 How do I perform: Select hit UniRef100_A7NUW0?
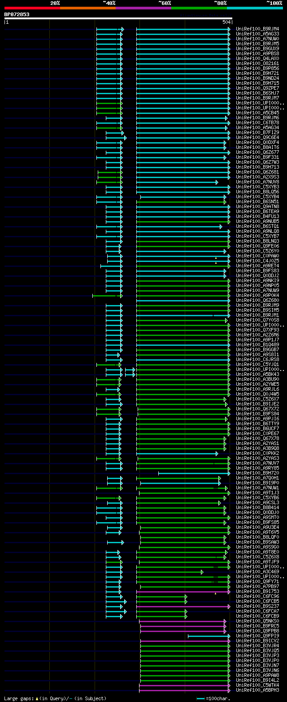coord(257,39)
